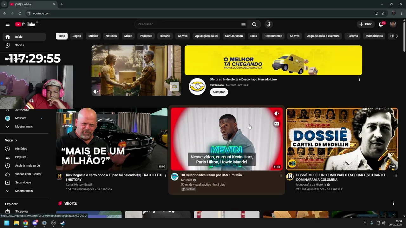Screen dimensions: 406x228
Task: Toggle captions on MrBeast preview
Action: (277, 123)
